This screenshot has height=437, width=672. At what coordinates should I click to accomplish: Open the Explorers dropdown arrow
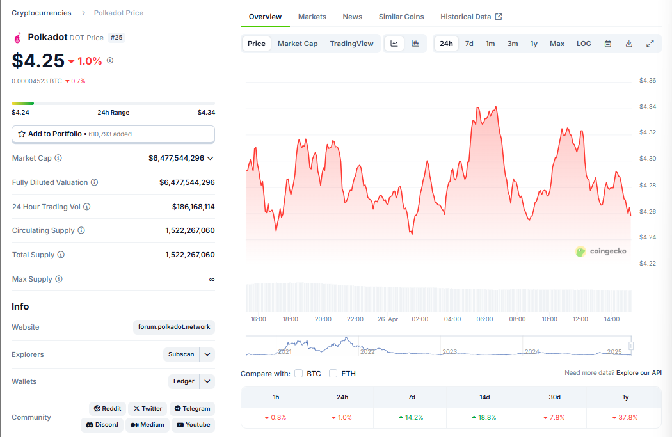click(207, 354)
